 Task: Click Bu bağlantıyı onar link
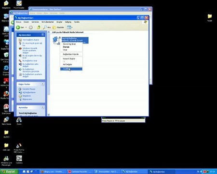tap(30, 61)
